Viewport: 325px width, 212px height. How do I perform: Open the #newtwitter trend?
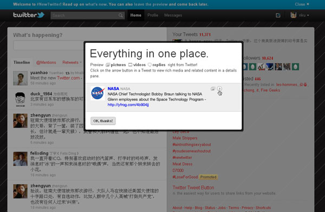pos(182,157)
